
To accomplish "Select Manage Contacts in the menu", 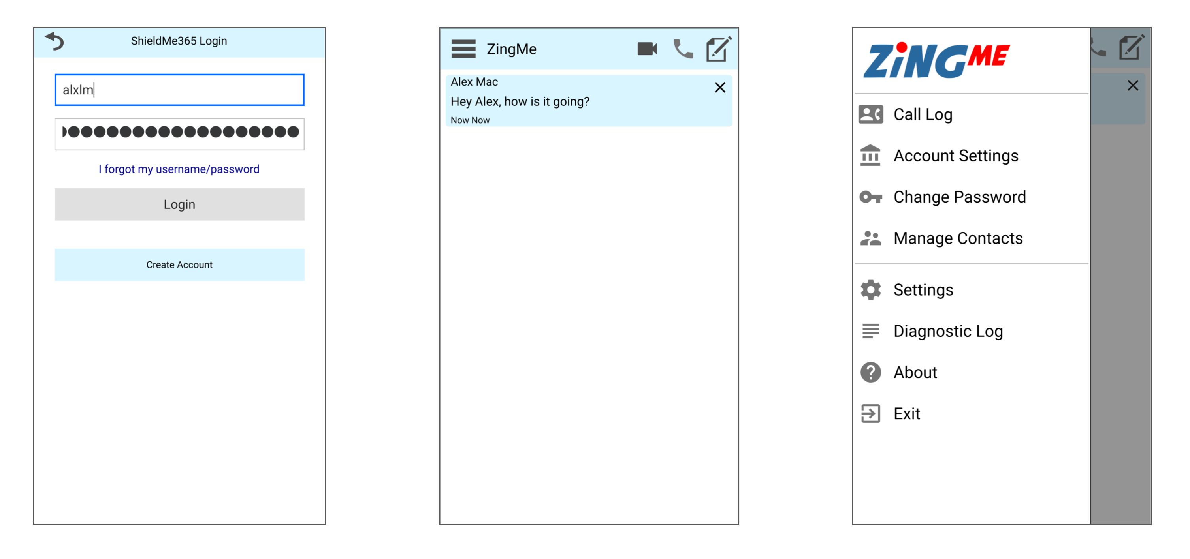I will coord(958,239).
